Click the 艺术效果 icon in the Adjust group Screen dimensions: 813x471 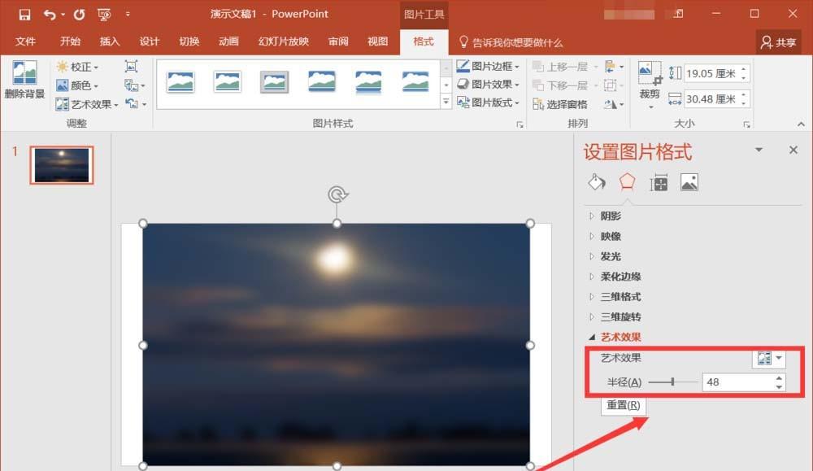(81, 104)
